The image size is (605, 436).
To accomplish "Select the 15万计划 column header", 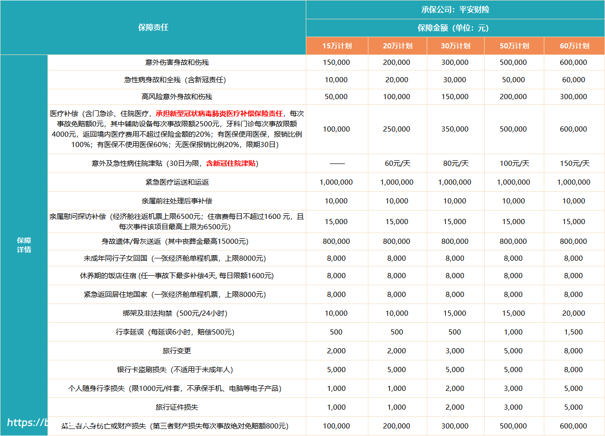I will click(x=336, y=46).
